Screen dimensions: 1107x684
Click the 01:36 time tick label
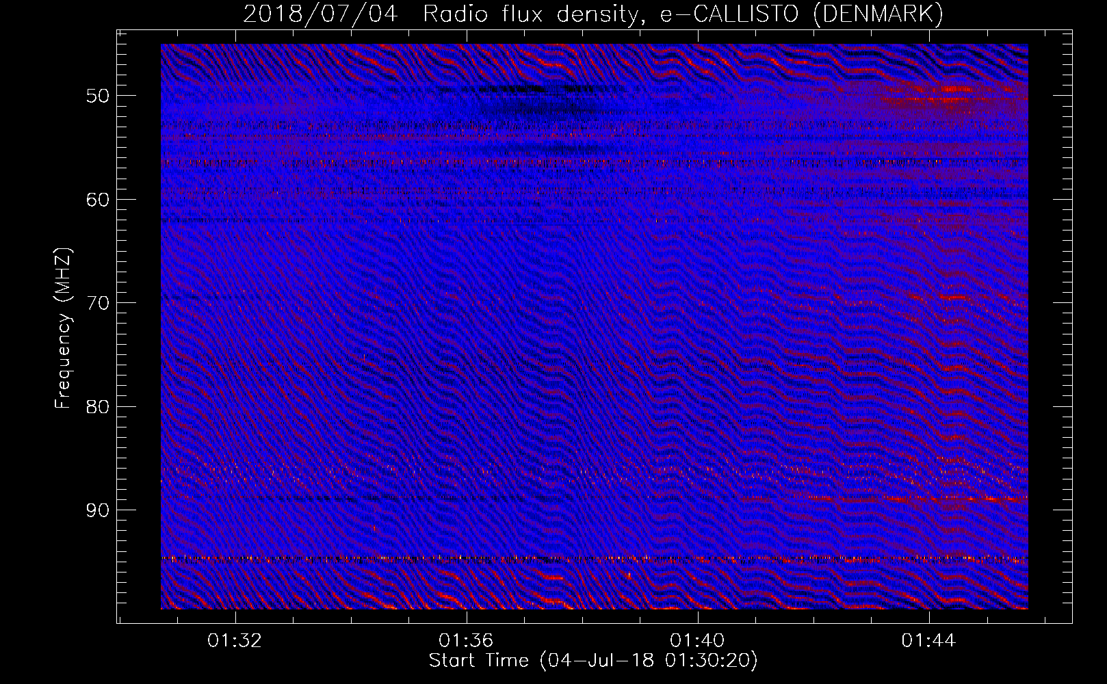467,640
